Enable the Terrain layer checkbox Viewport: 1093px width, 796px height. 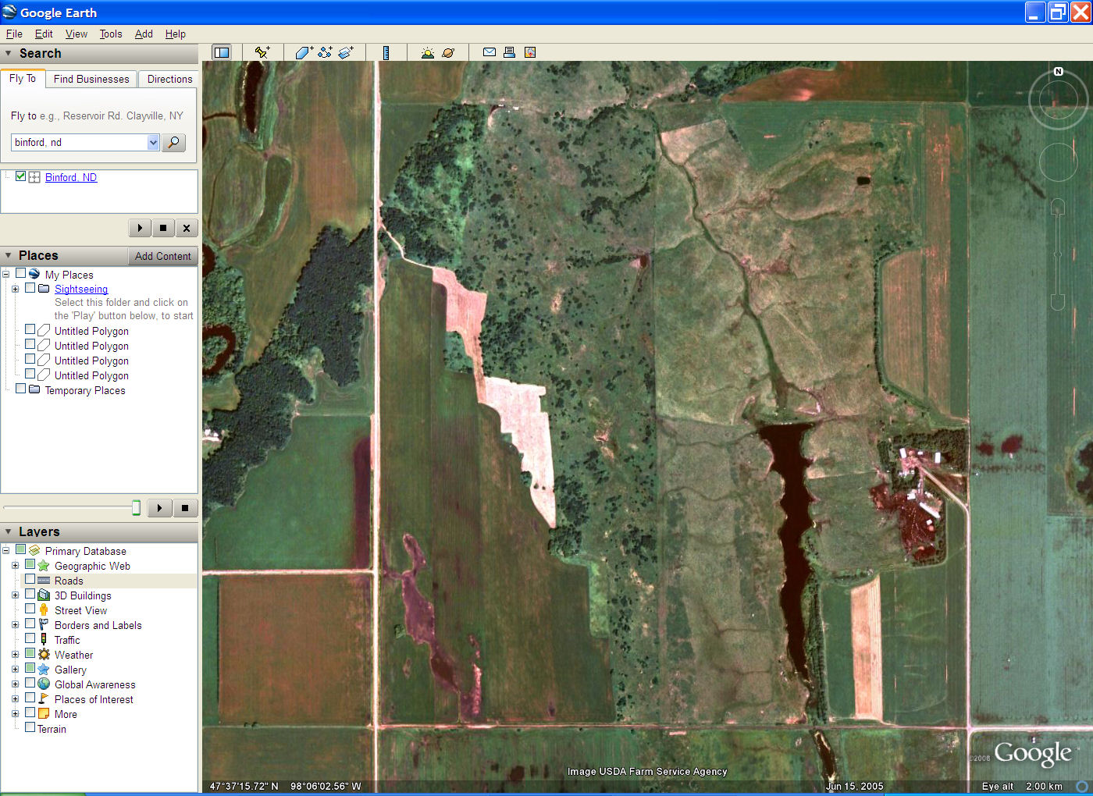pyautogui.click(x=30, y=727)
